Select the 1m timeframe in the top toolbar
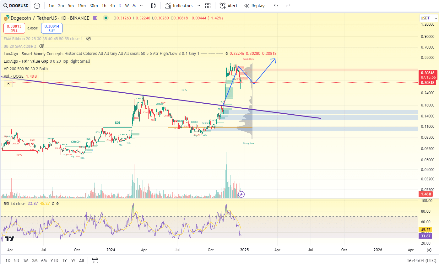 pos(51,6)
